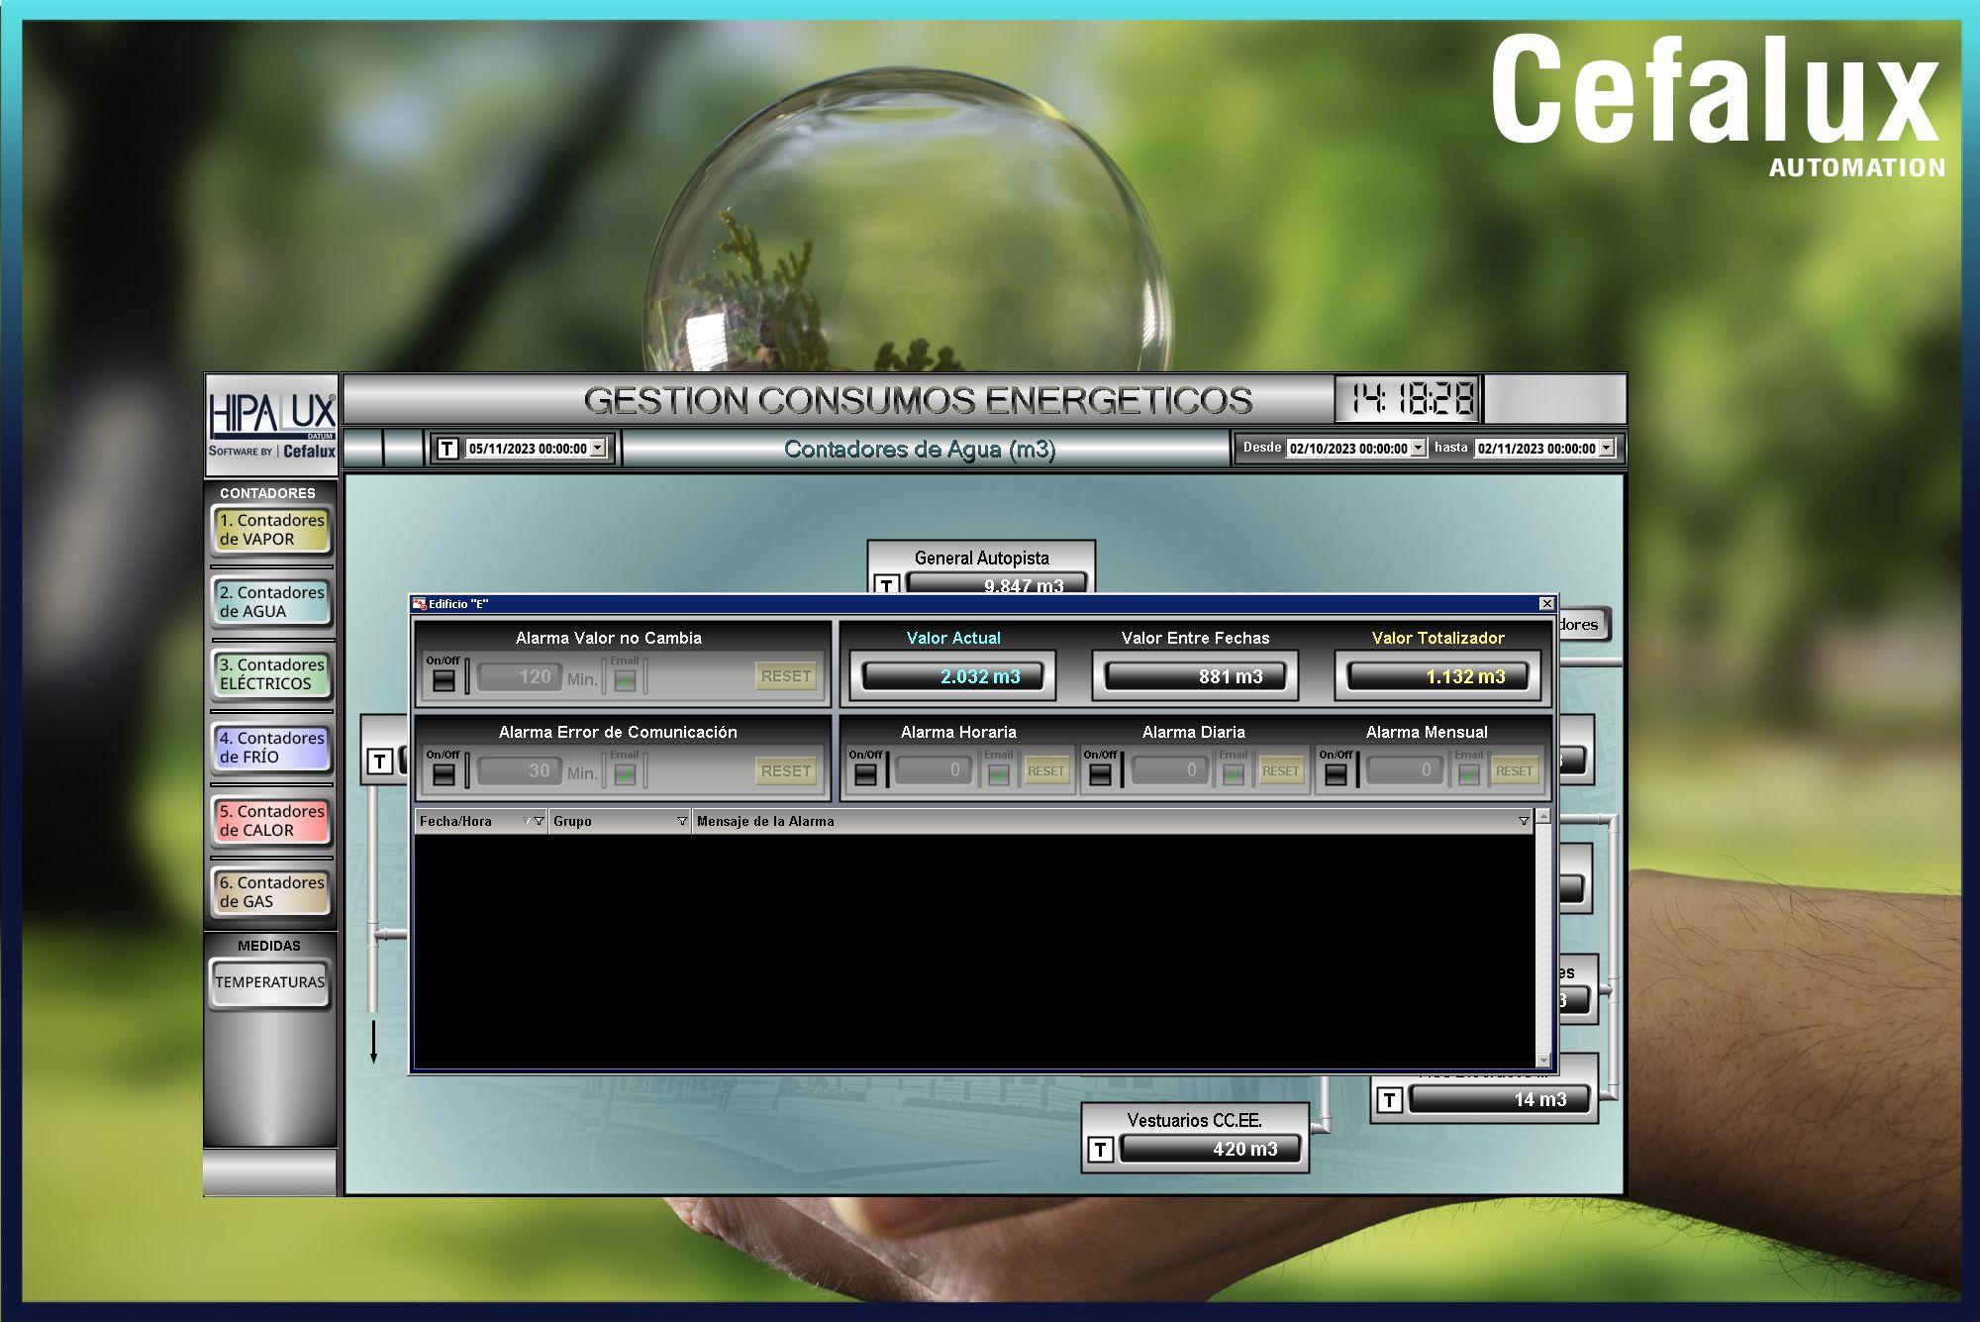The height and width of the screenshot is (1322, 1980).
Task: Click the 14:18:28 digital clock
Action: [x=1408, y=400]
